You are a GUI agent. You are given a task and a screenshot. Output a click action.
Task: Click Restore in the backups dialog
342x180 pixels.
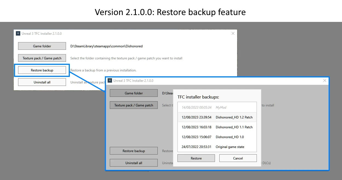pos(196,158)
